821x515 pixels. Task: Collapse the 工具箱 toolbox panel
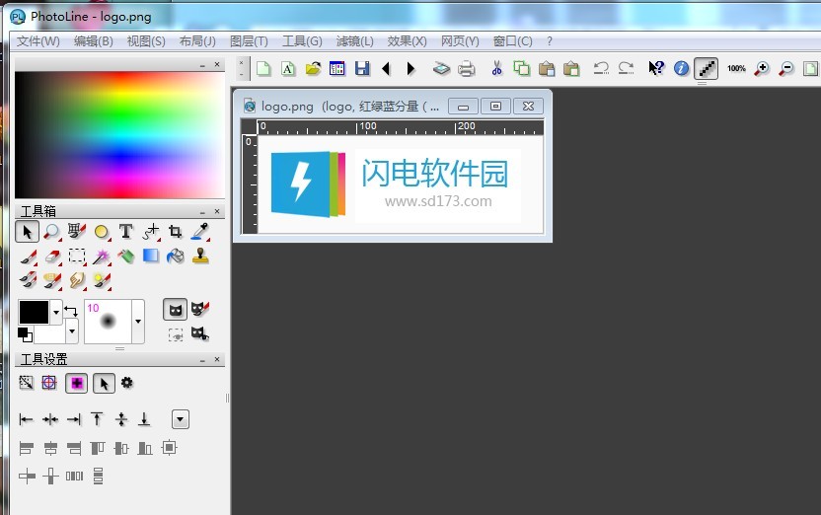(202, 212)
